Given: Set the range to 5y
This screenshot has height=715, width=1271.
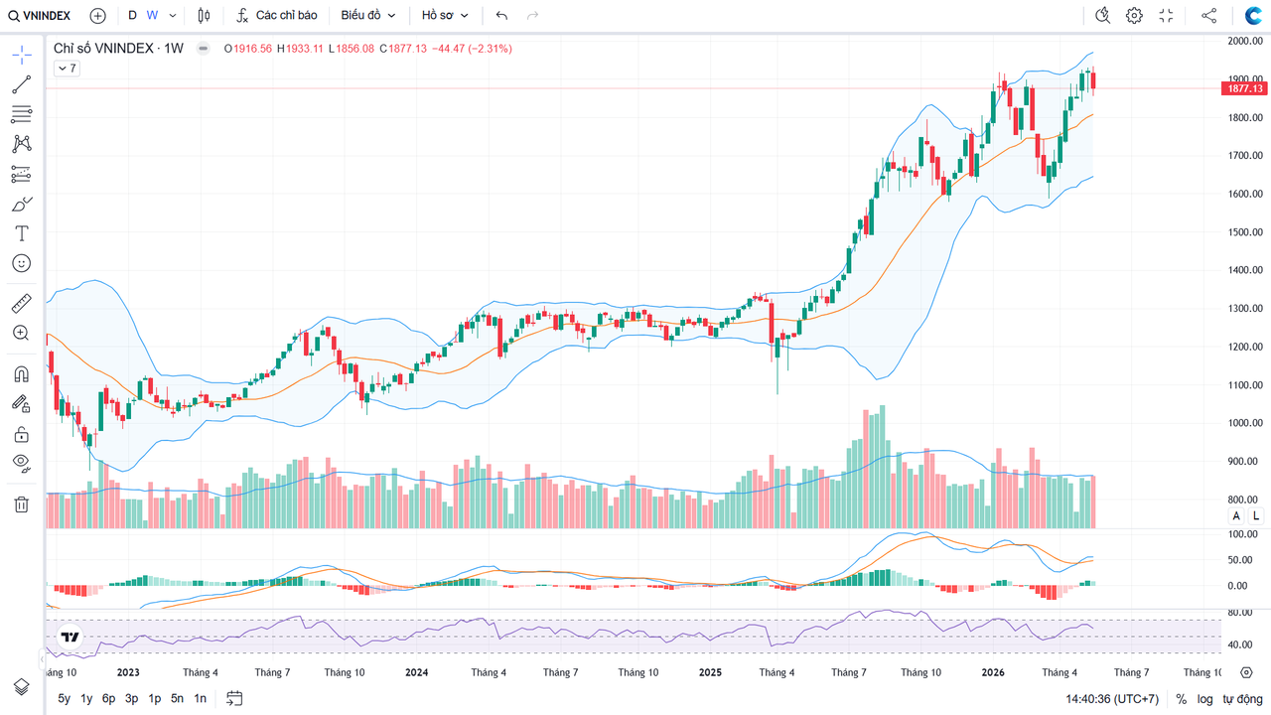Looking at the screenshot, I should 65,698.
